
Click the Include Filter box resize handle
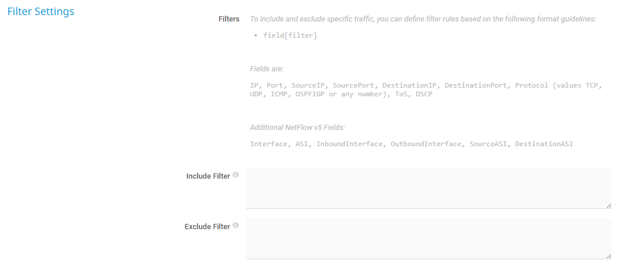608,205
